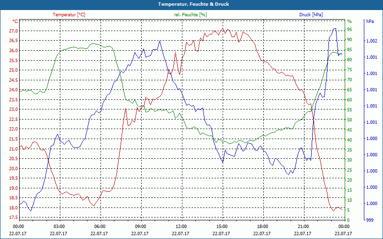Click the 21:00 time axis label
This screenshot has width=383, height=239.
tap(303, 227)
